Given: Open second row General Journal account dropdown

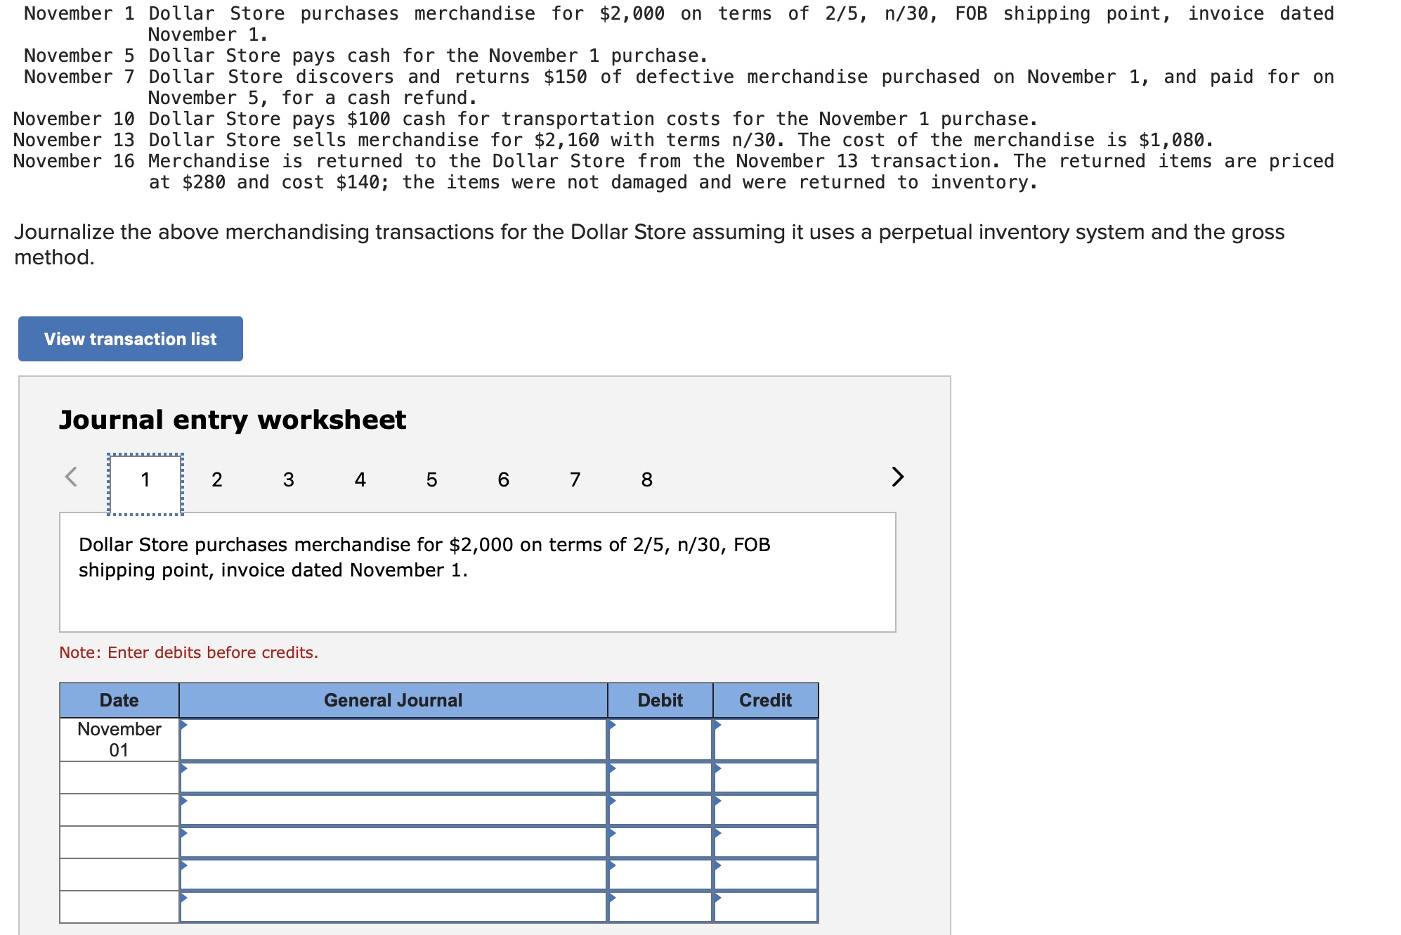Looking at the screenshot, I should (393, 778).
